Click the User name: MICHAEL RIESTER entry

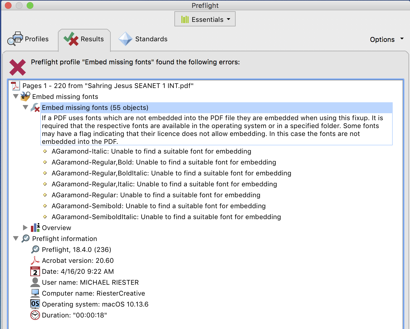[x=90, y=282]
